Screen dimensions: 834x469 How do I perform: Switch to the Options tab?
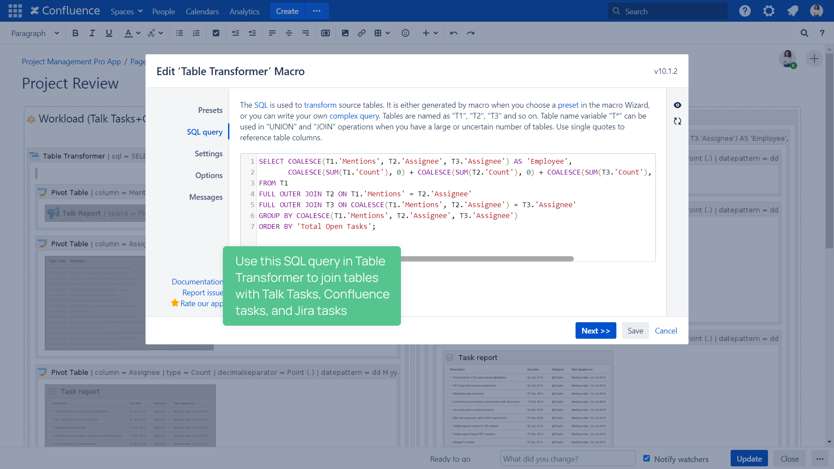click(209, 175)
